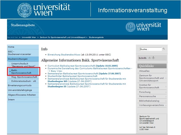The image size is (181, 135).
Task: Open SSC - Studienservicecenter in the sidebar
Action: [x=23, y=53]
